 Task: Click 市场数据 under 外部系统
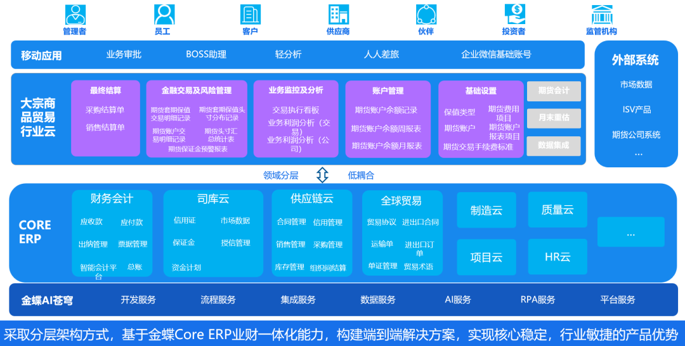point(636,84)
